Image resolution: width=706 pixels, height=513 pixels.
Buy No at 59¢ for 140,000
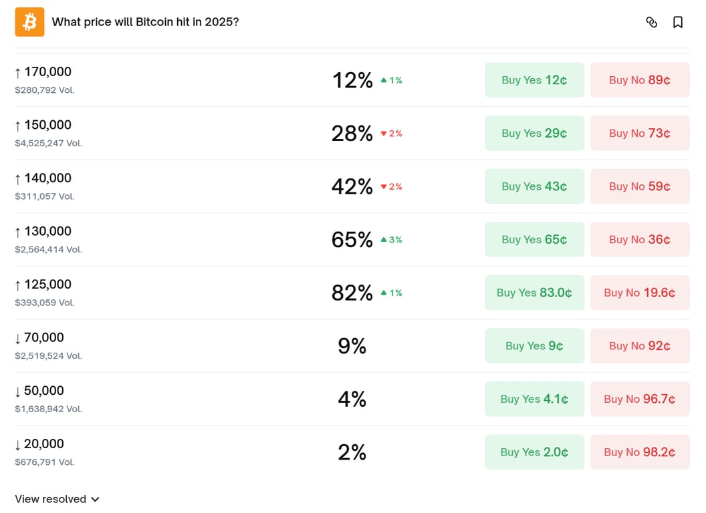(x=640, y=186)
